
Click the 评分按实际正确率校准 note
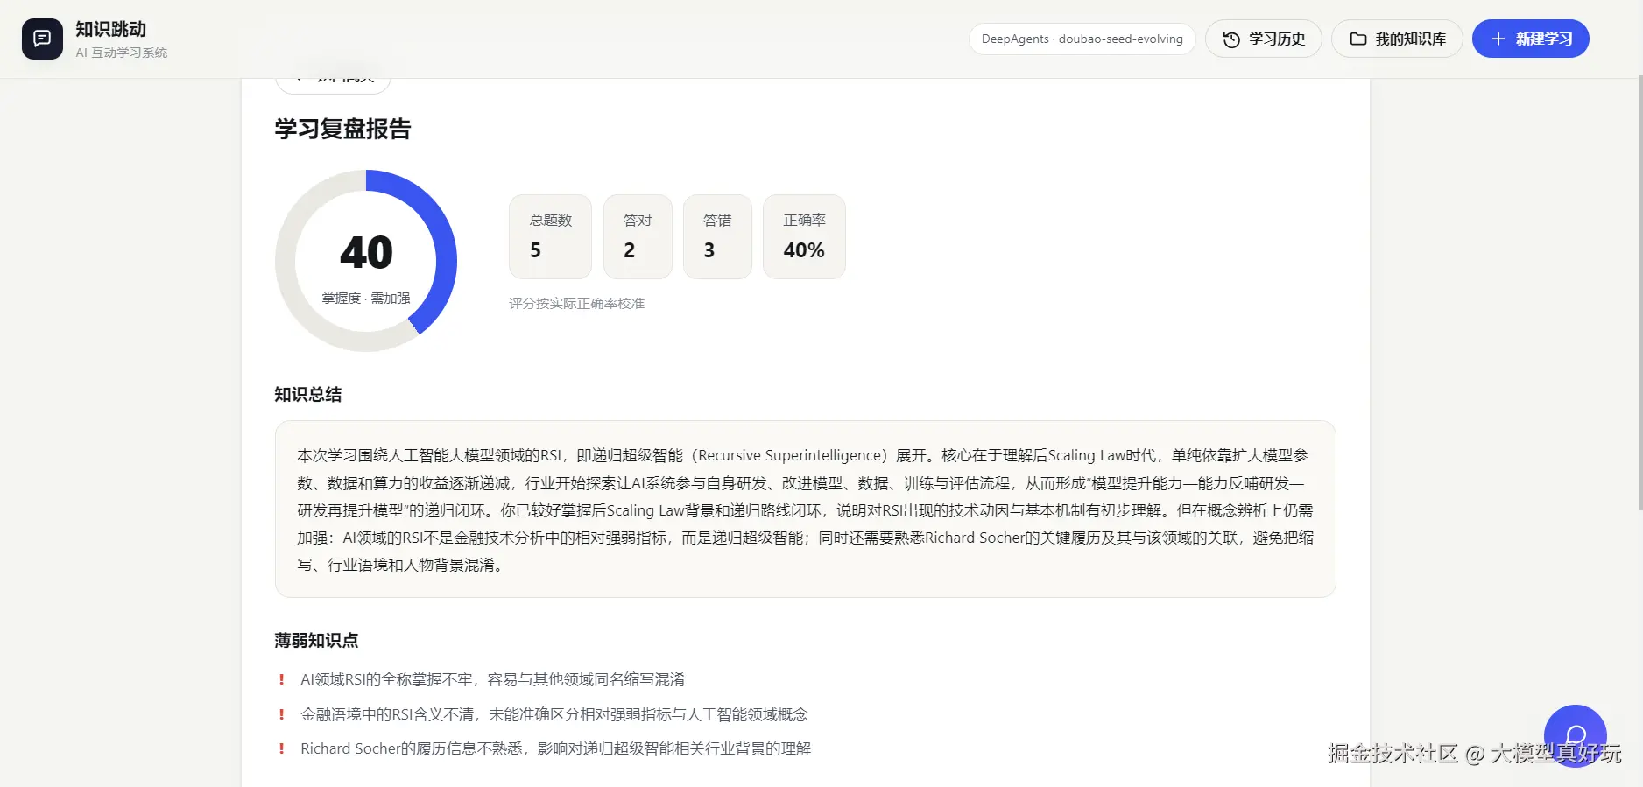(x=576, y=304)
